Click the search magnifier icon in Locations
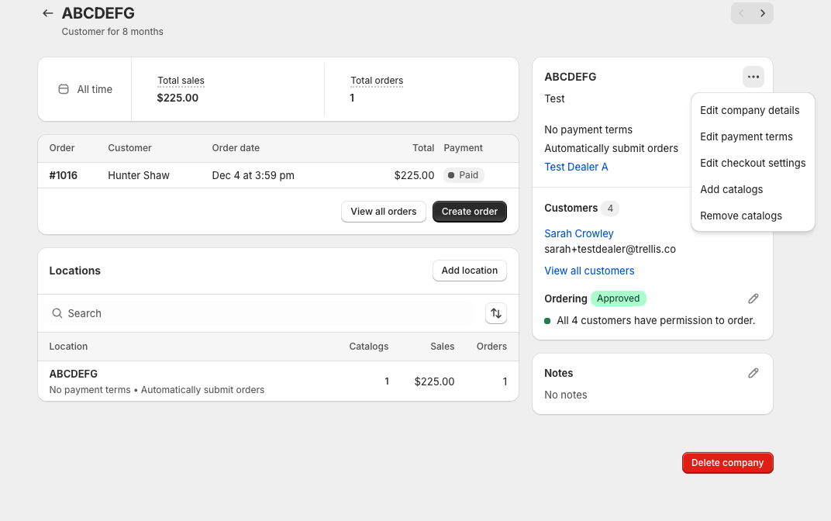Screen dimensions: 831x521 57,313
